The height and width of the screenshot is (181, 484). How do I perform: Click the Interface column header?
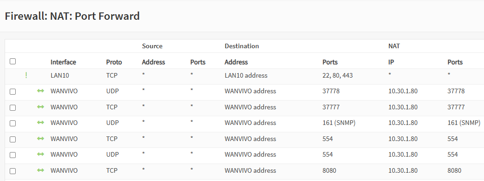[x=63, y=62]
